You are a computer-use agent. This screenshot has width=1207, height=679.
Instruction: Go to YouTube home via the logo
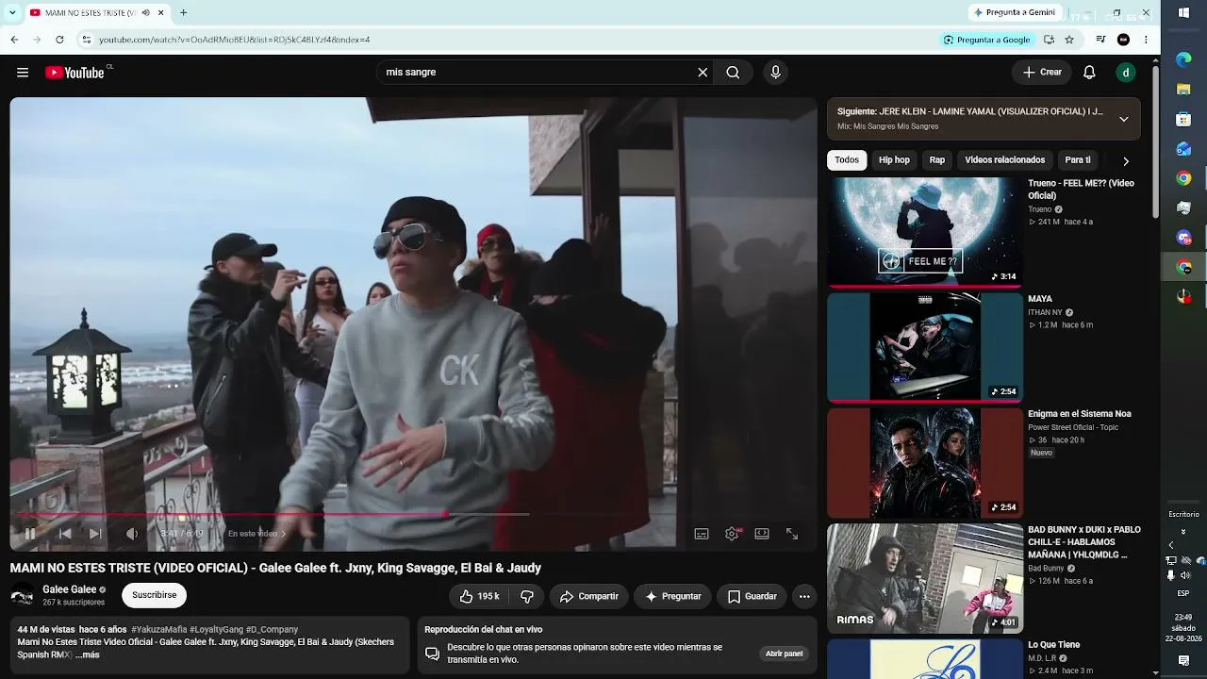coord(75,73)
